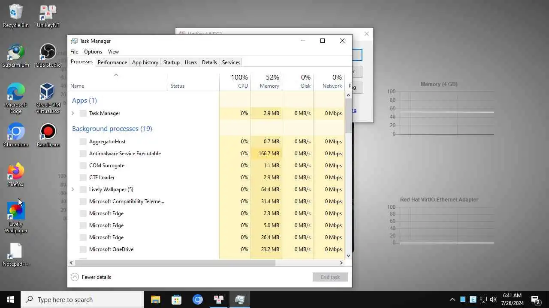Select the CTF Loader process

pos(206,178)
